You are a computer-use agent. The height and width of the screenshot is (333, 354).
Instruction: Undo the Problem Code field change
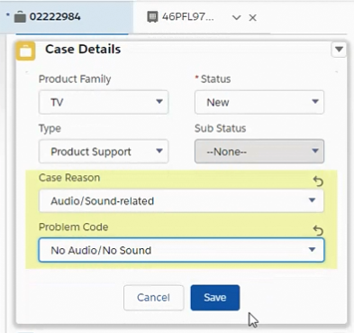(x=318, y=230)
